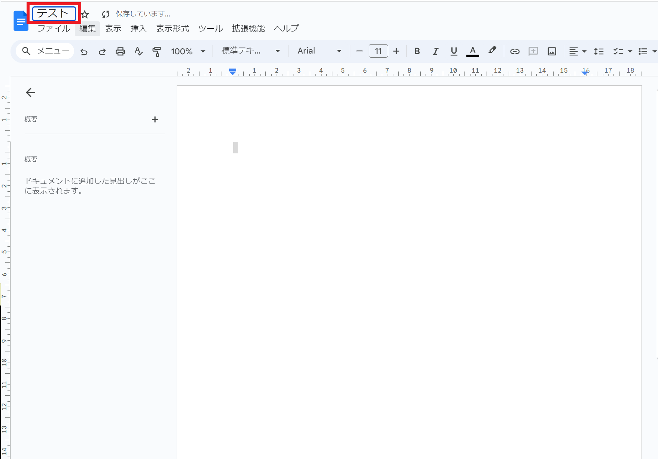Click the font size field

coord(378,51)
